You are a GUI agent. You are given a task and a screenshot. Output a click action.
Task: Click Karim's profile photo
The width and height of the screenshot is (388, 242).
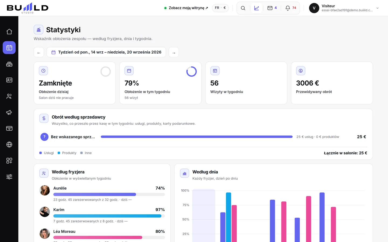pyautogui.click(x=45, y=212)
